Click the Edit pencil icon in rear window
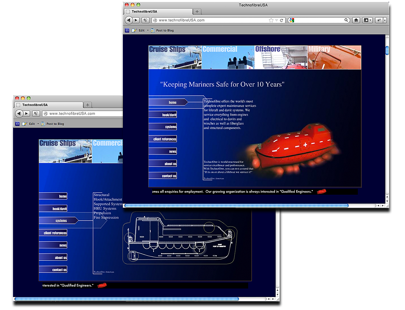The width and height of the screenshot is (405, 310). tap(25, 124)
